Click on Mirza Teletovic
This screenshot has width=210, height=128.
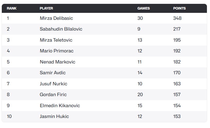pyautogui.click(x=56, y=40)
